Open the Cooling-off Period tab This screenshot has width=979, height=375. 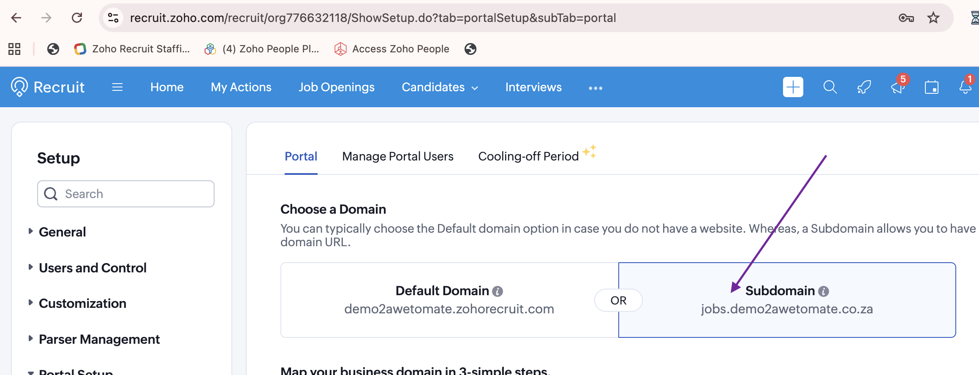[528, 156]
